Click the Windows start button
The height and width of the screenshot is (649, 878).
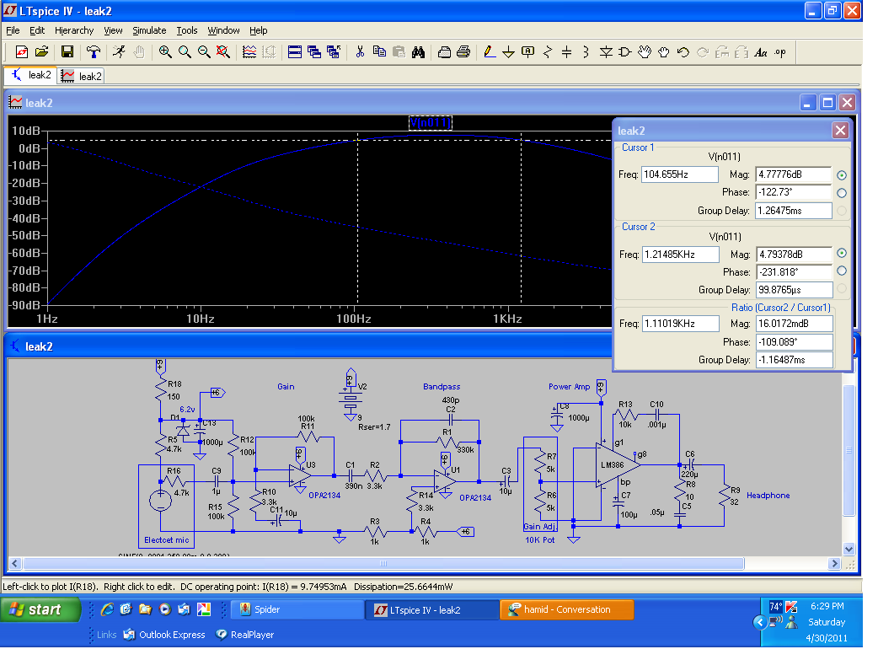(41, 609)
